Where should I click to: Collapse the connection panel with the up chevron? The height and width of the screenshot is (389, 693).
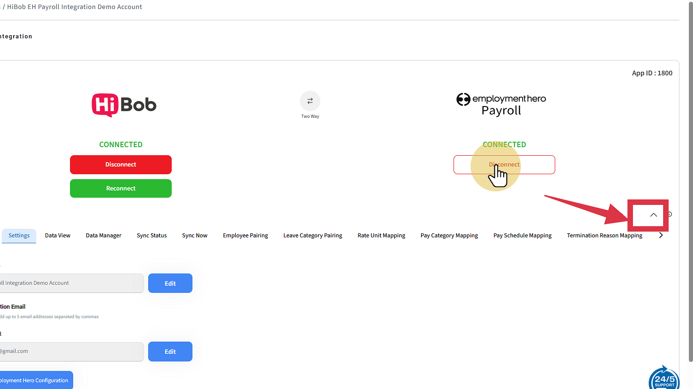653,215
